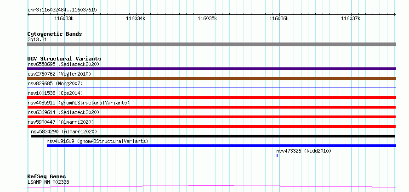The height and width of the screenshot is (192, 409).
Task: Open the LSAMP|NM_002338 gene label
Action: click(x=48, y=182)
